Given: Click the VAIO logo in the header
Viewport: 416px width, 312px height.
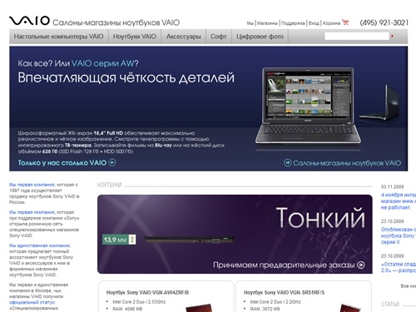Looking at the screenshot, I should [29, 21].
